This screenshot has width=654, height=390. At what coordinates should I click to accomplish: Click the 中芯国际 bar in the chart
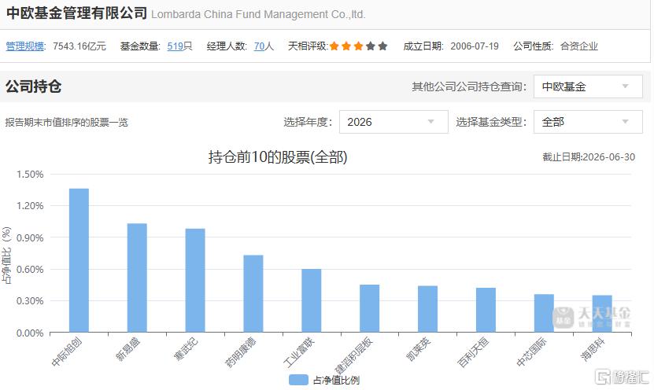tap(544, 313)
